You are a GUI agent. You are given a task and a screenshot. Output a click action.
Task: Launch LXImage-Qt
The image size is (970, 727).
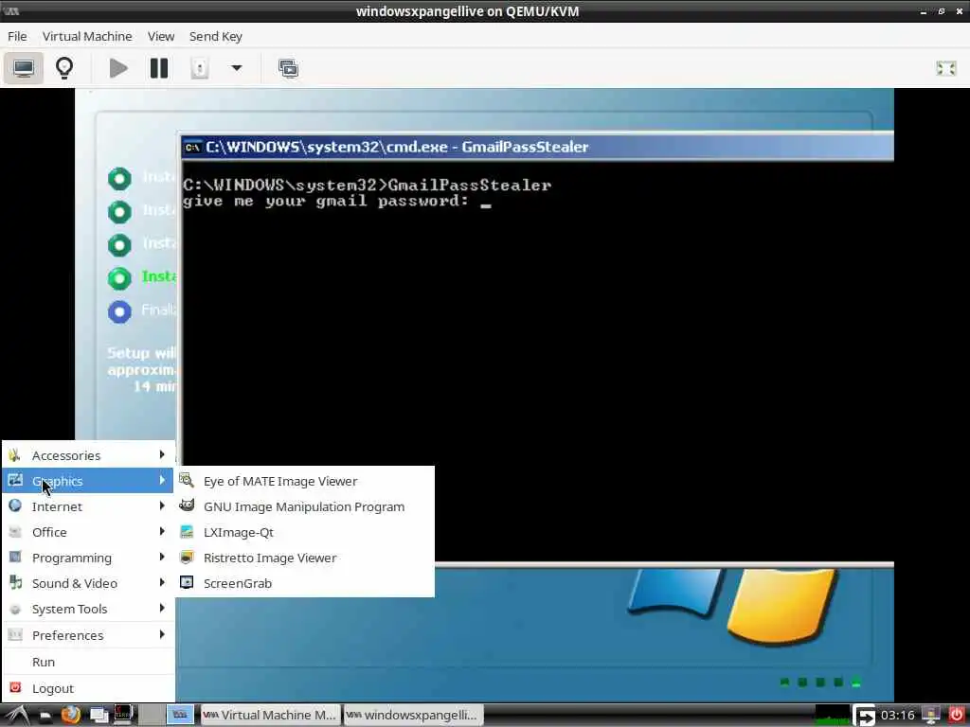[305, 532]
